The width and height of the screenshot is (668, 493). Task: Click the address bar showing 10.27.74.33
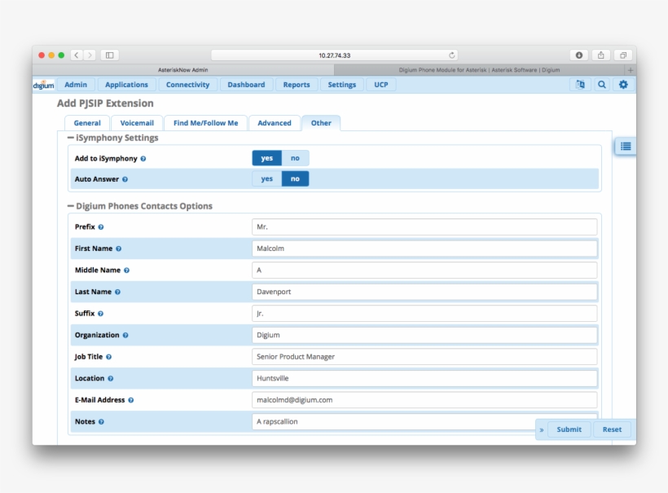pyautogui.click(x=335, y=55)
